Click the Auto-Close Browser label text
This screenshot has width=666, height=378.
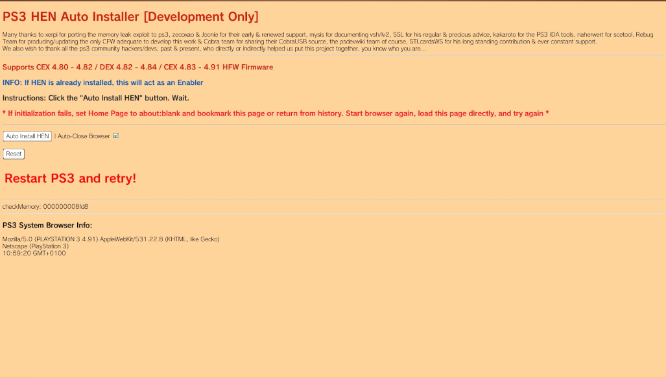coord(84,136)
